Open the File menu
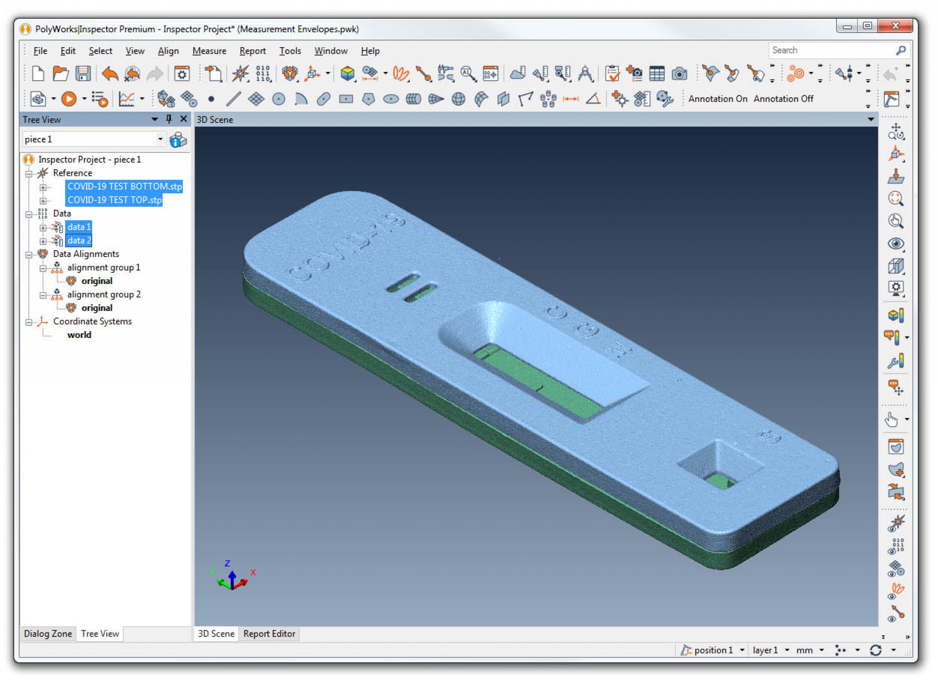 (40, 51)
